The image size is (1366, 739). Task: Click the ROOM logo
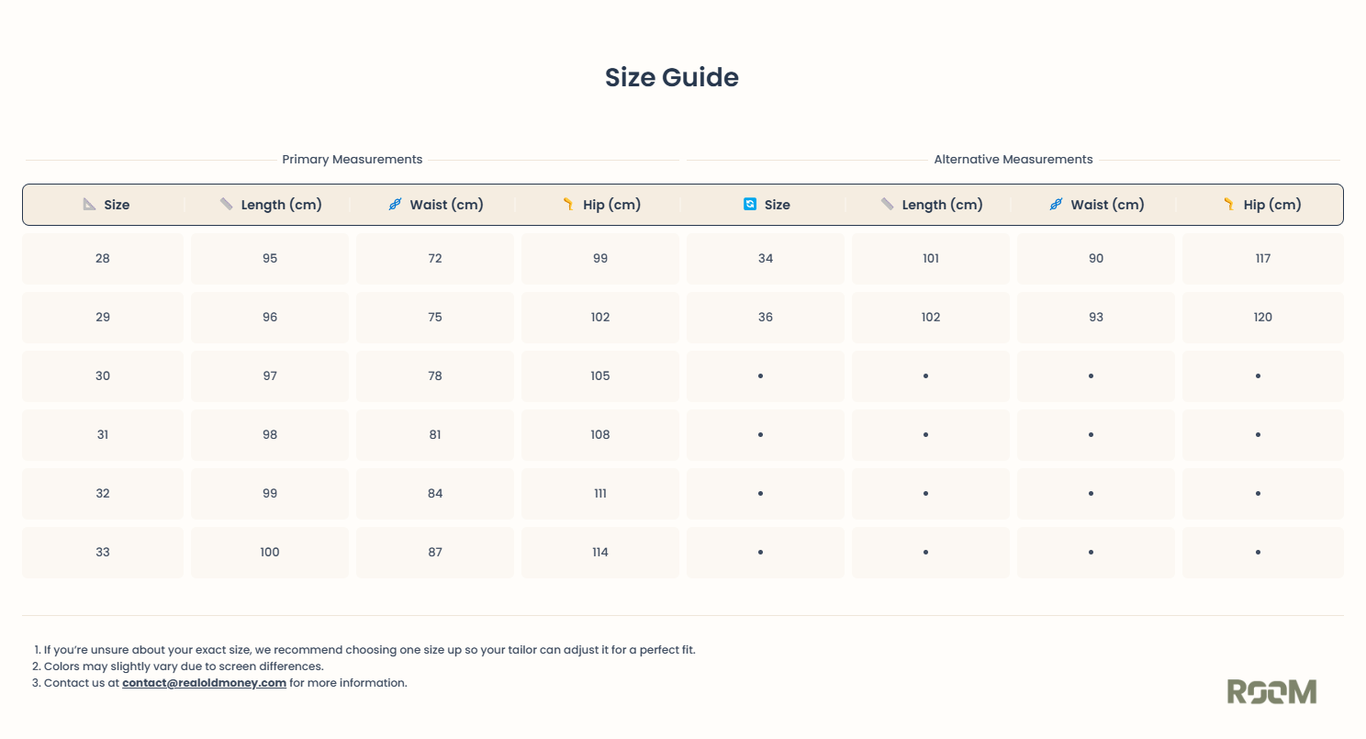pyautogui.click(x=1271, y=691)
